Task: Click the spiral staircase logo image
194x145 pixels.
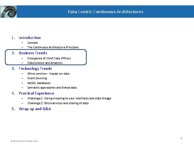Action: pyautogui.click(x=8, y=12)
